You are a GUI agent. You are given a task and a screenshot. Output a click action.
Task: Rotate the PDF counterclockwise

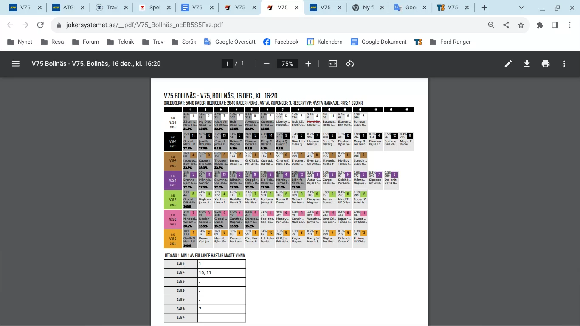tap(350, 64)
